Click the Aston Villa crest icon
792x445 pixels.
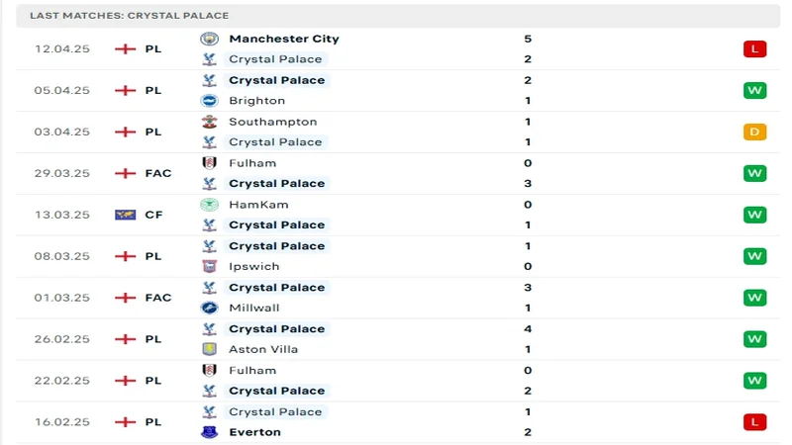[209, 349]
